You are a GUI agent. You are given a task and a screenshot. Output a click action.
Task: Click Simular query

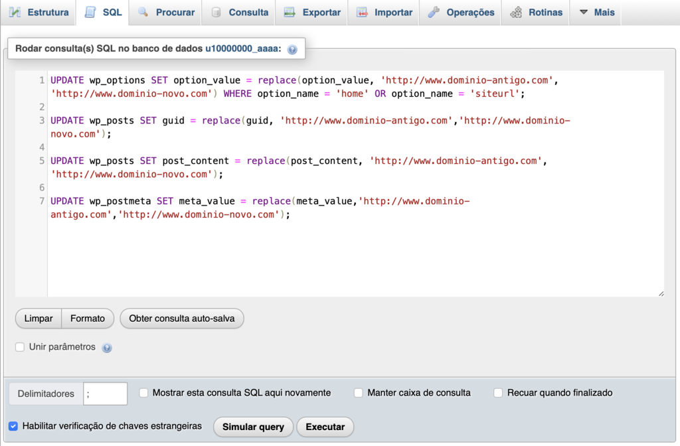[253, 427]
